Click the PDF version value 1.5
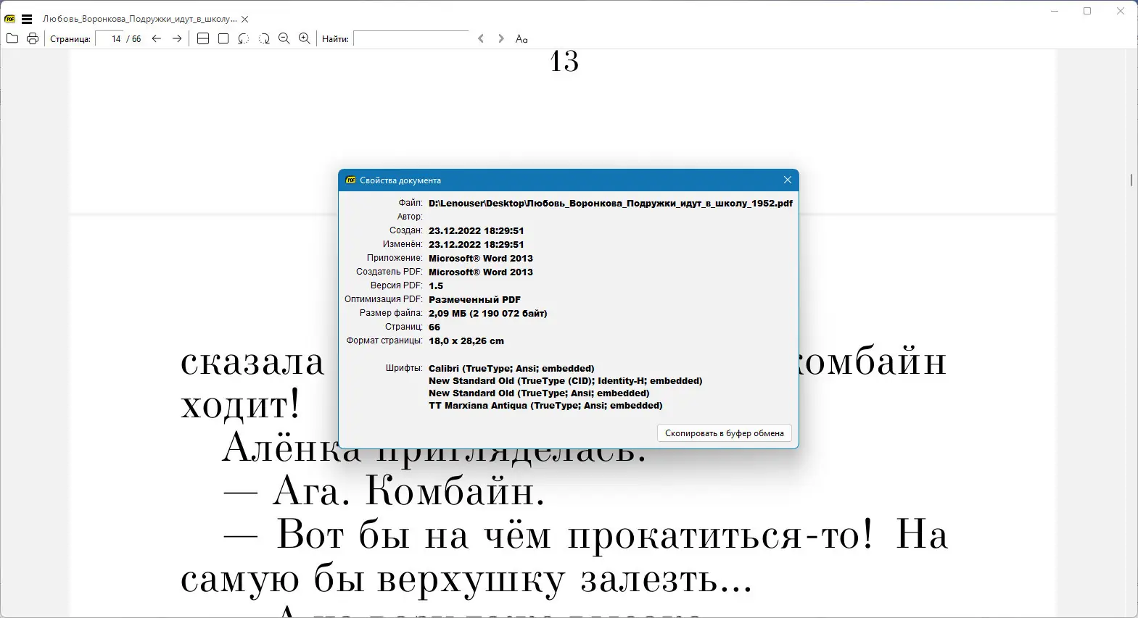The height and width of the screenshot is (618, 1138). [x=436, y=286]
